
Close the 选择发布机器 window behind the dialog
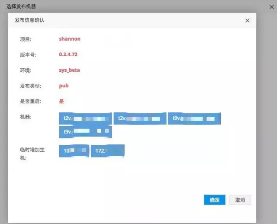[x=271, y=7]
